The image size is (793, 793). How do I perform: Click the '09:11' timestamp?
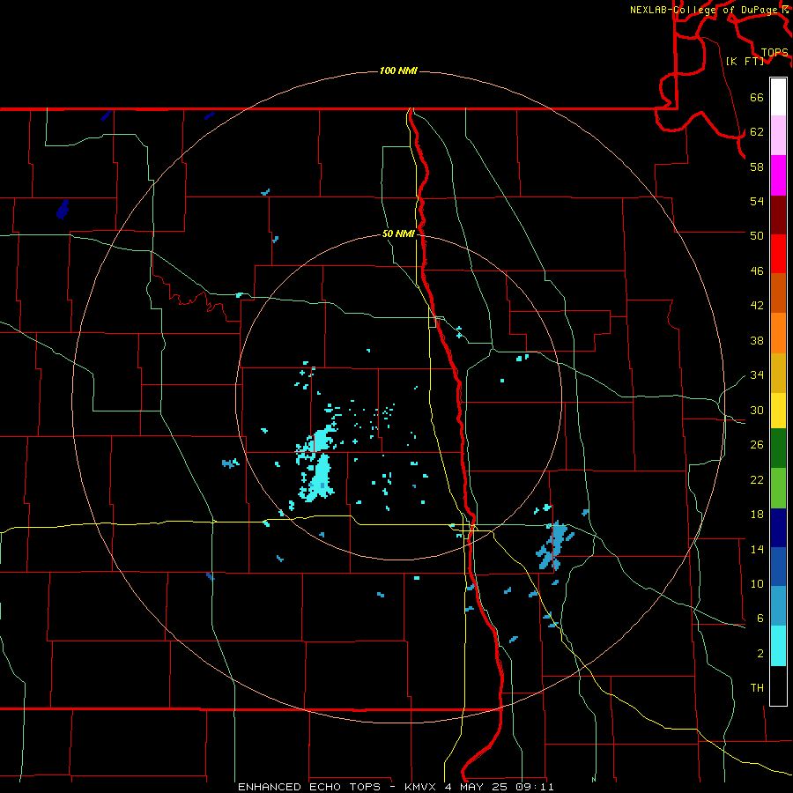pyautogui.click(x=535, y=787)
